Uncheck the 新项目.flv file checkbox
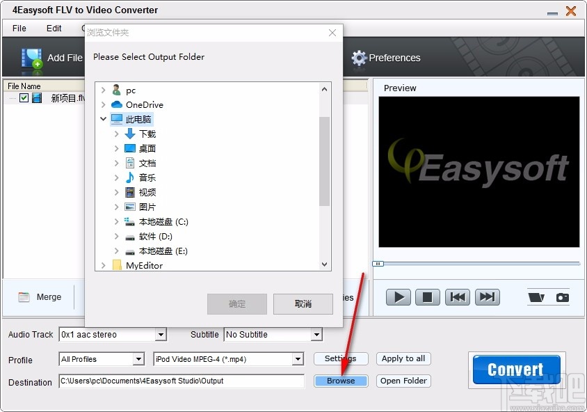587x412 pixels. click(x=25, y=98)
